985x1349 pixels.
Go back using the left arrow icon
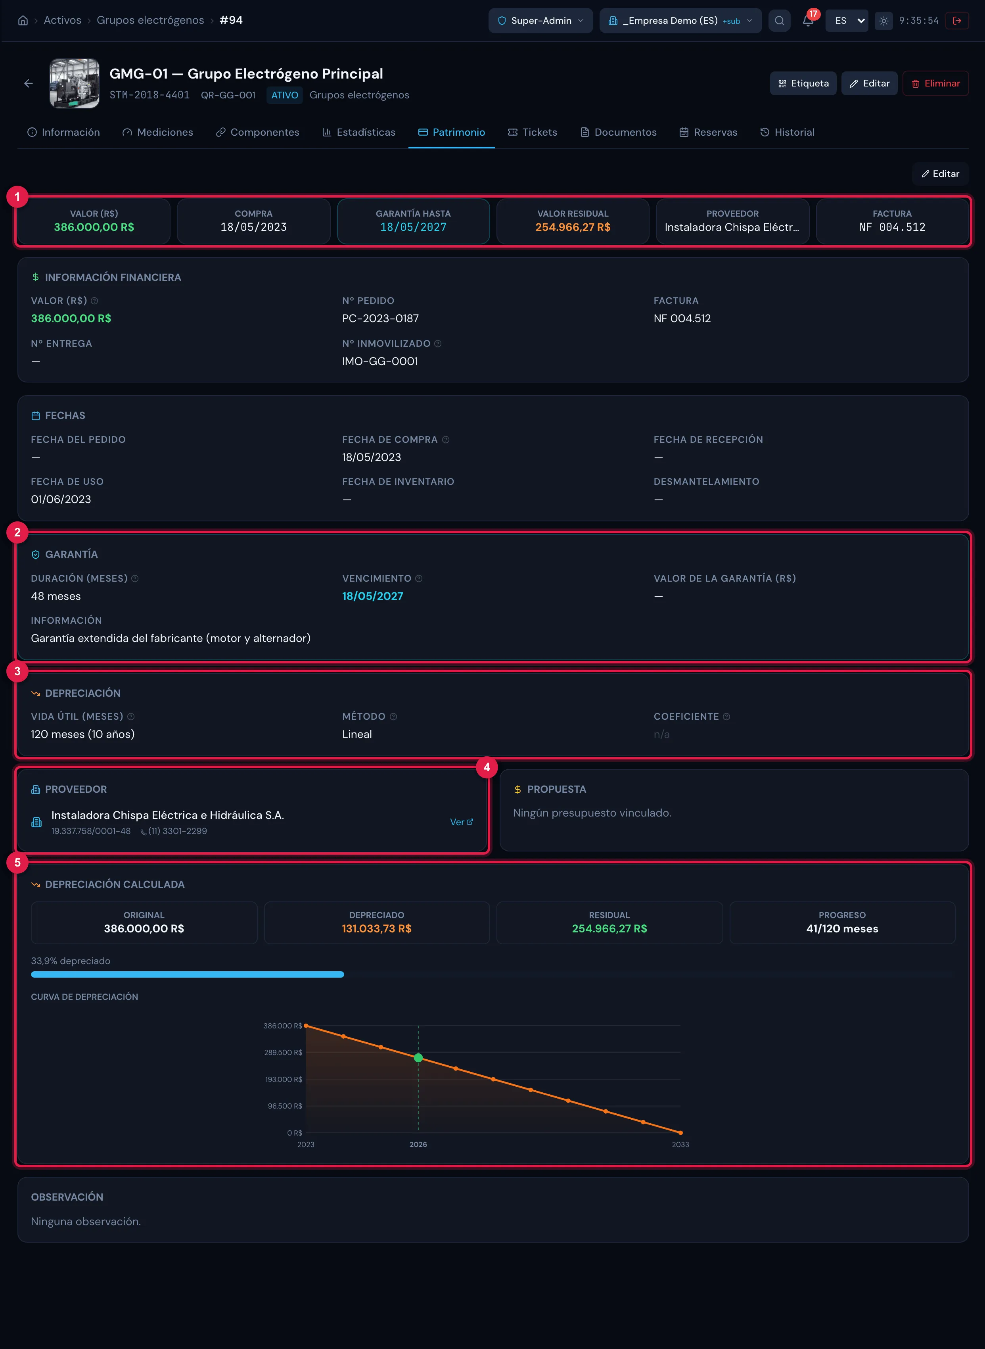(x=28, y=84)
